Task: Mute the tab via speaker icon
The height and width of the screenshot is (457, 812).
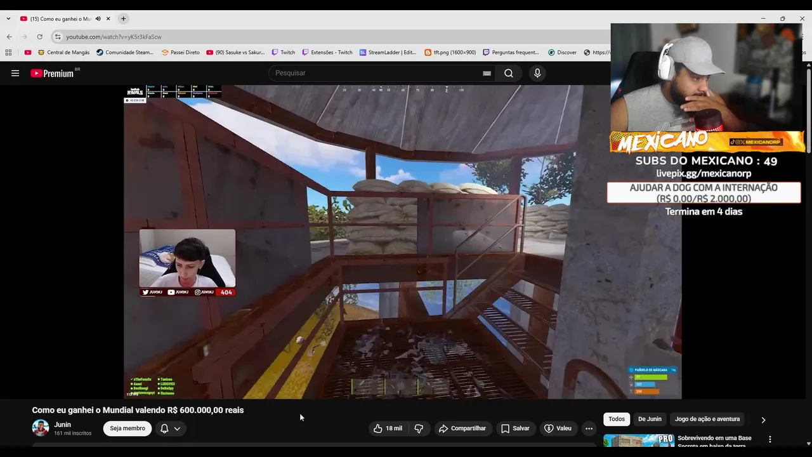Action: pos(98,19)
